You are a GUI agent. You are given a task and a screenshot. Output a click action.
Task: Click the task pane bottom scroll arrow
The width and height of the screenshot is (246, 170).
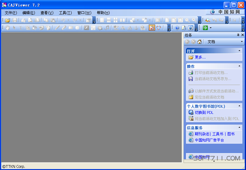214,161
